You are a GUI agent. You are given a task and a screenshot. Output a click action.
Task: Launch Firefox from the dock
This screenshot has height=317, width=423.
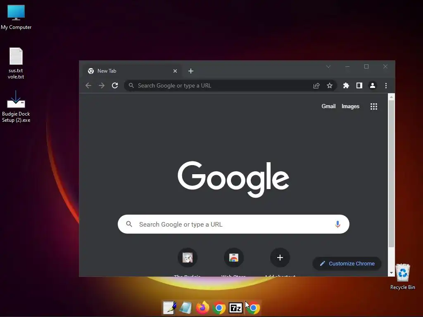[x=202, y=308]
